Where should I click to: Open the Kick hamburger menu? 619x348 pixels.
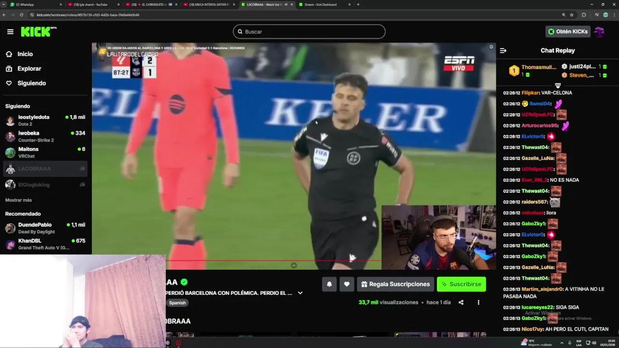point(10,32)
